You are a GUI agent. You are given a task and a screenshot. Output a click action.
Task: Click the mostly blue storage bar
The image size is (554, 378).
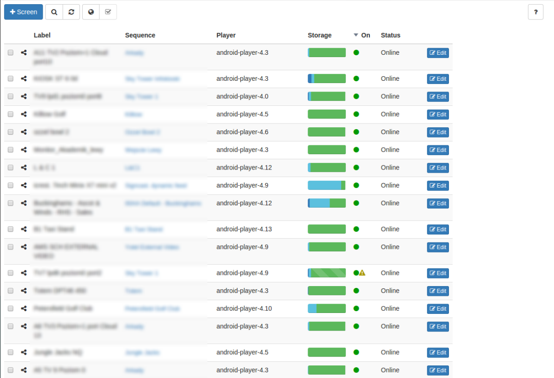coord(327,185)
